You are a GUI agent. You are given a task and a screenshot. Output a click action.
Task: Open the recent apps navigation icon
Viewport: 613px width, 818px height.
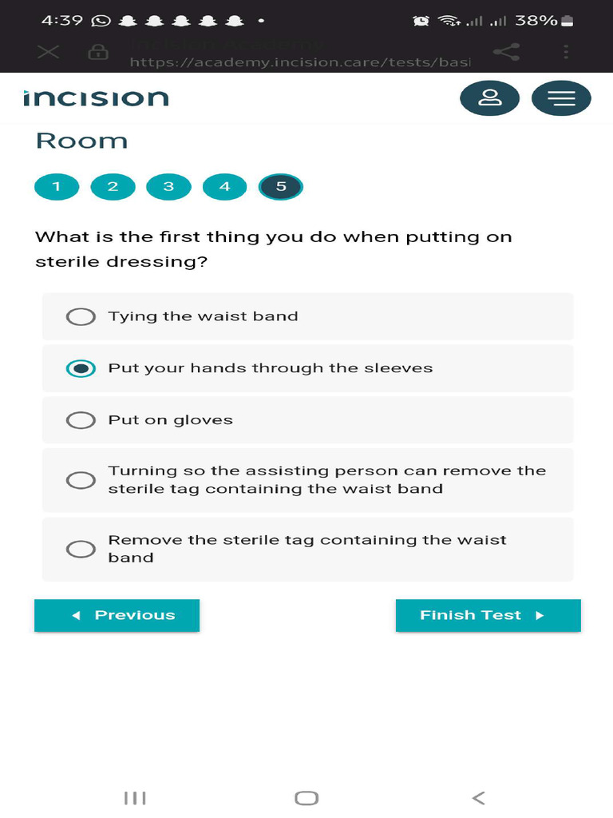coord(135,798)
